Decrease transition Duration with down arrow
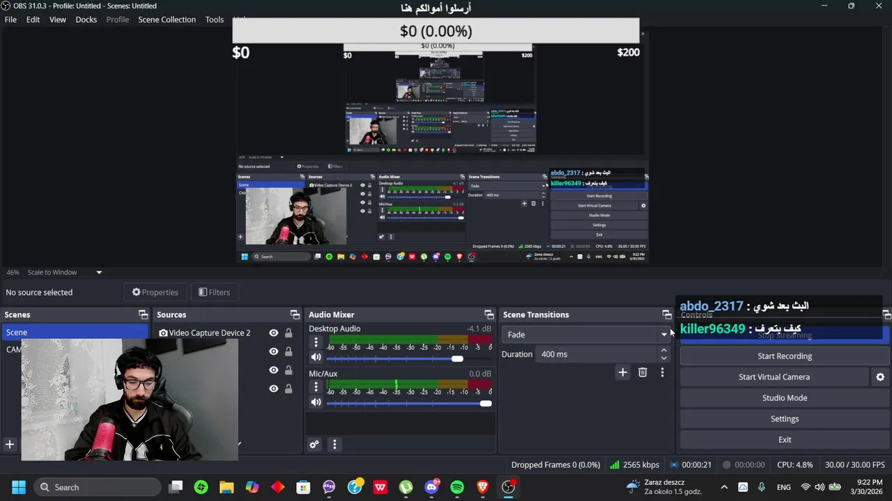The width and height of the screenshot is (892, 501). click(x=663, y=358)
